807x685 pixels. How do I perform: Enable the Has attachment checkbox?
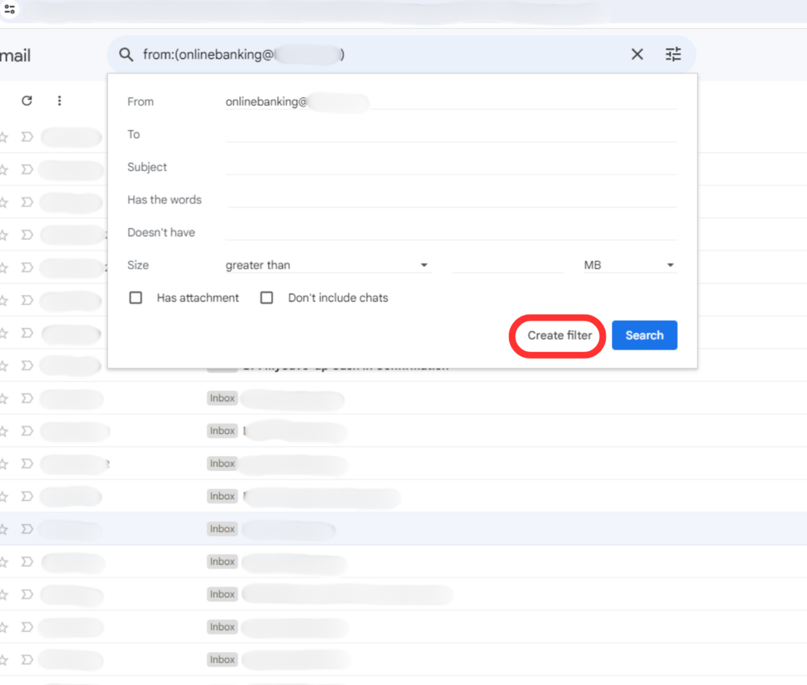[135, 297]
